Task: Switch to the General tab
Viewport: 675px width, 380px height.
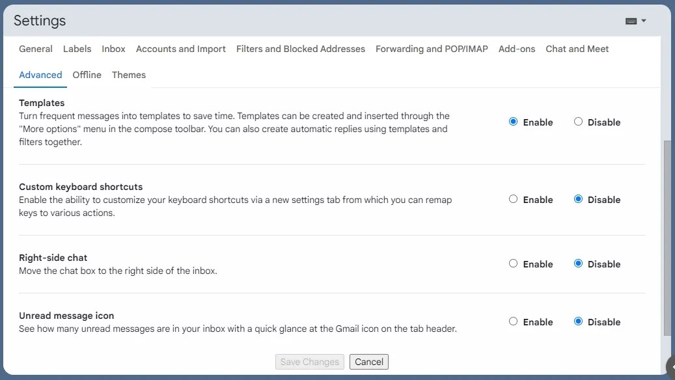Action: click(36, 49)
